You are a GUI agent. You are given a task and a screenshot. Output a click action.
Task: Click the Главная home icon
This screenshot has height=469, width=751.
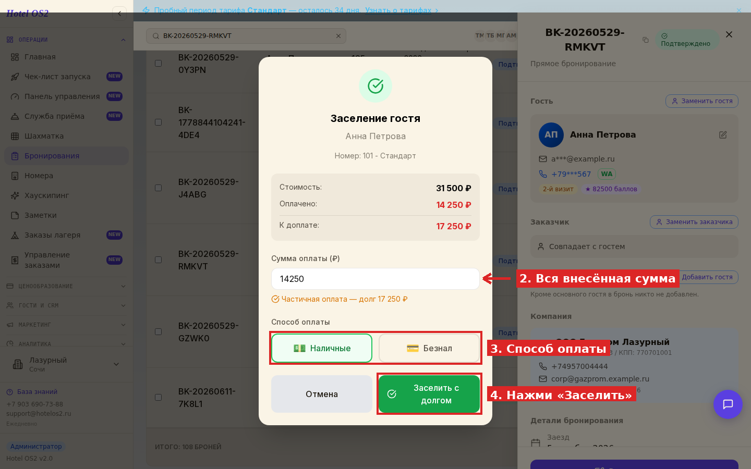click(15, 57)
